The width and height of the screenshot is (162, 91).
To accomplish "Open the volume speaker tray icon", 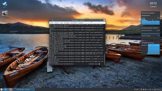I will pos(144,89).
